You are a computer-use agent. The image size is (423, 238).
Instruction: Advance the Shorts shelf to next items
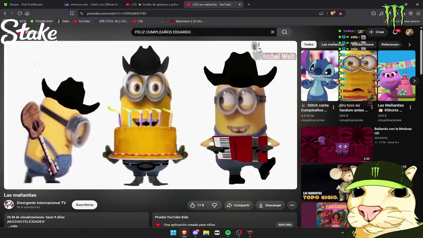pyautogui.click(x=414, y=81)
